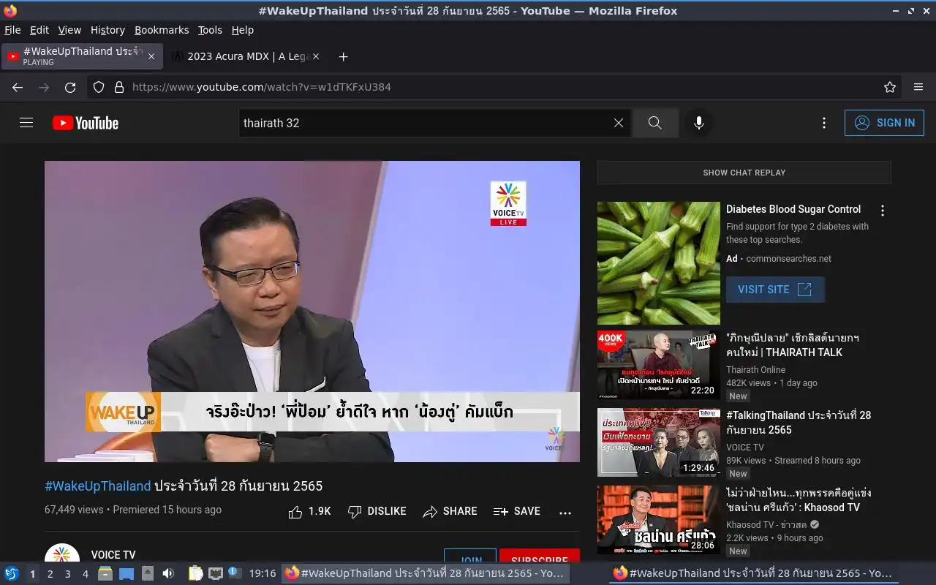Click the removable media eject tray icon

[148, 573]
